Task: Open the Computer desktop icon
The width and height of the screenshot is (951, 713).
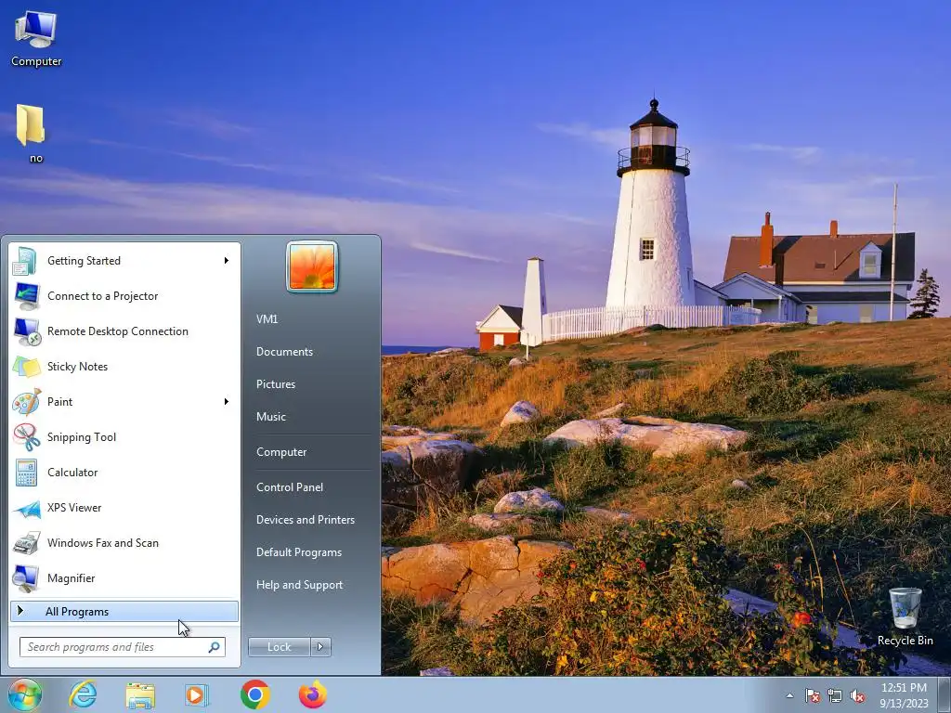Action: coord(36,37)
